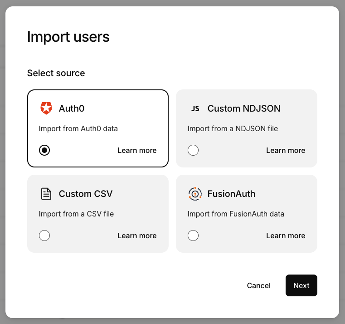Click the "Import from Auth0 data" description
Screen dimensions: 345x324
tap(78, 128)
